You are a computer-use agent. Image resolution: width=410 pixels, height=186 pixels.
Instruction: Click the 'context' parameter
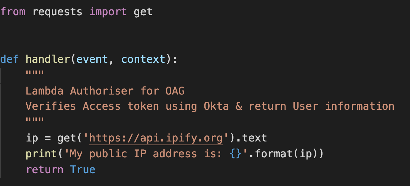pyautogui.click(x=143, y=59)
